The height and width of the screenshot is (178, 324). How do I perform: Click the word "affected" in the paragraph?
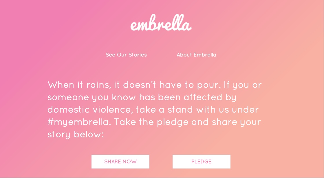[x=203, y=97]
